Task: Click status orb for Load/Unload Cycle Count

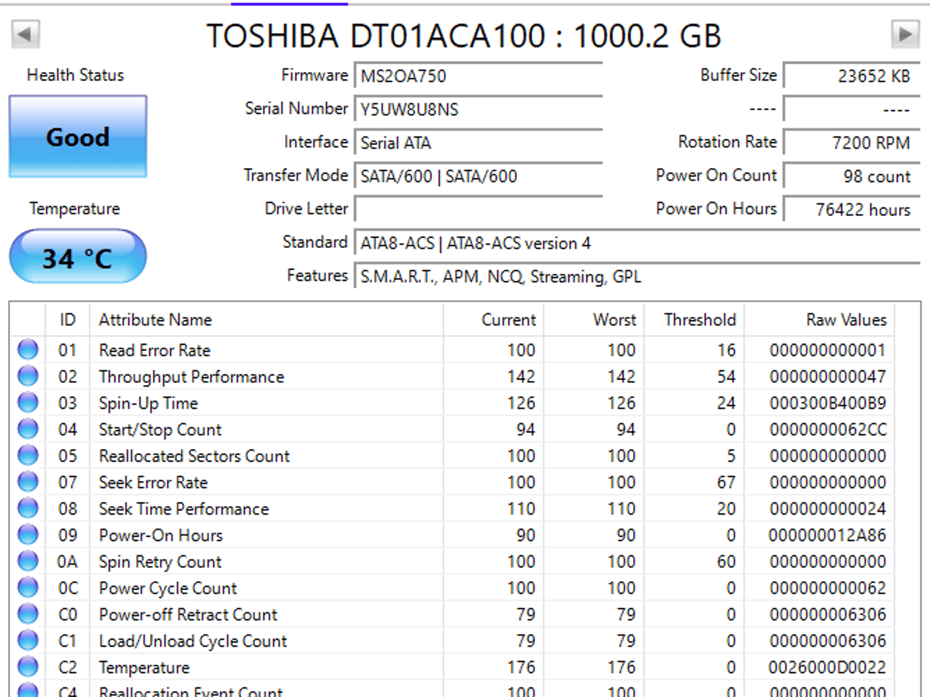Action: pos(28,641)
